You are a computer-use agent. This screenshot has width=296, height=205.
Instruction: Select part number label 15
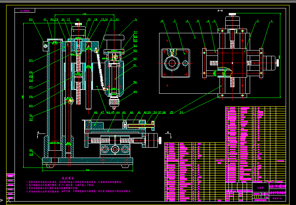(x=89, y=20)
